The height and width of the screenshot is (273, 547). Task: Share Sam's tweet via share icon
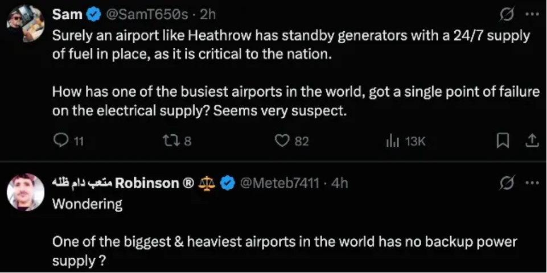coord(532,141)
